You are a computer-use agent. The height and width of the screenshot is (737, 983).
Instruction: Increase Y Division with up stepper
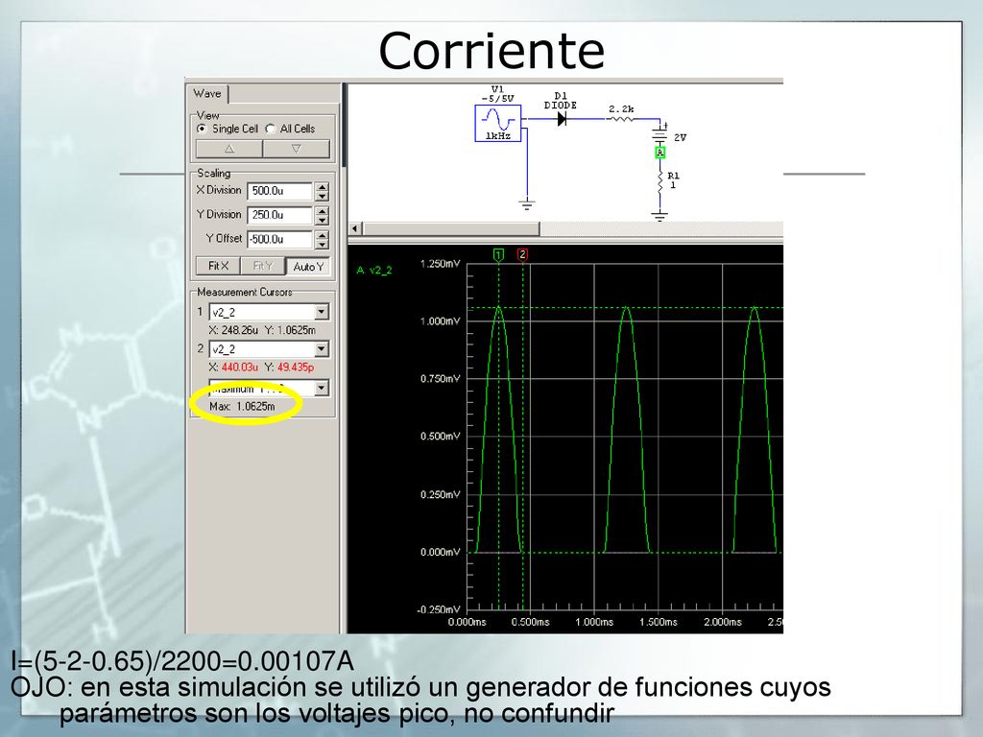322,211
